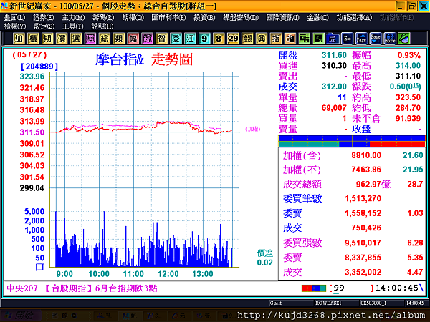Viewport: 430px width, 322px height.
Task: Click the orange window-layout toolbar icon
Action: tap(290, 39)
